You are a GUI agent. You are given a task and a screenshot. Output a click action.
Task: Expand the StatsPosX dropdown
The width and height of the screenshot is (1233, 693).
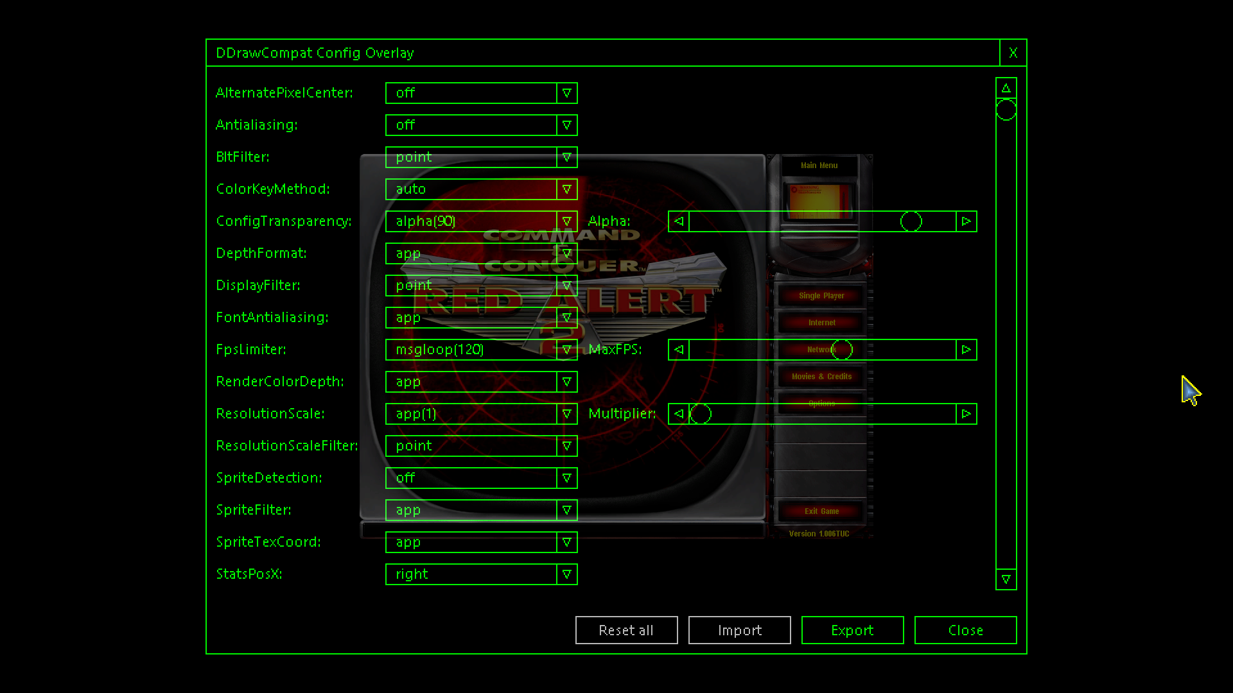click(x=566, y=574)
